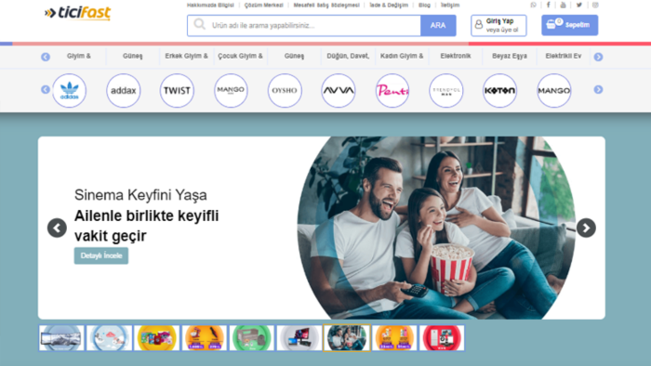Open the İletişim link

450,5
